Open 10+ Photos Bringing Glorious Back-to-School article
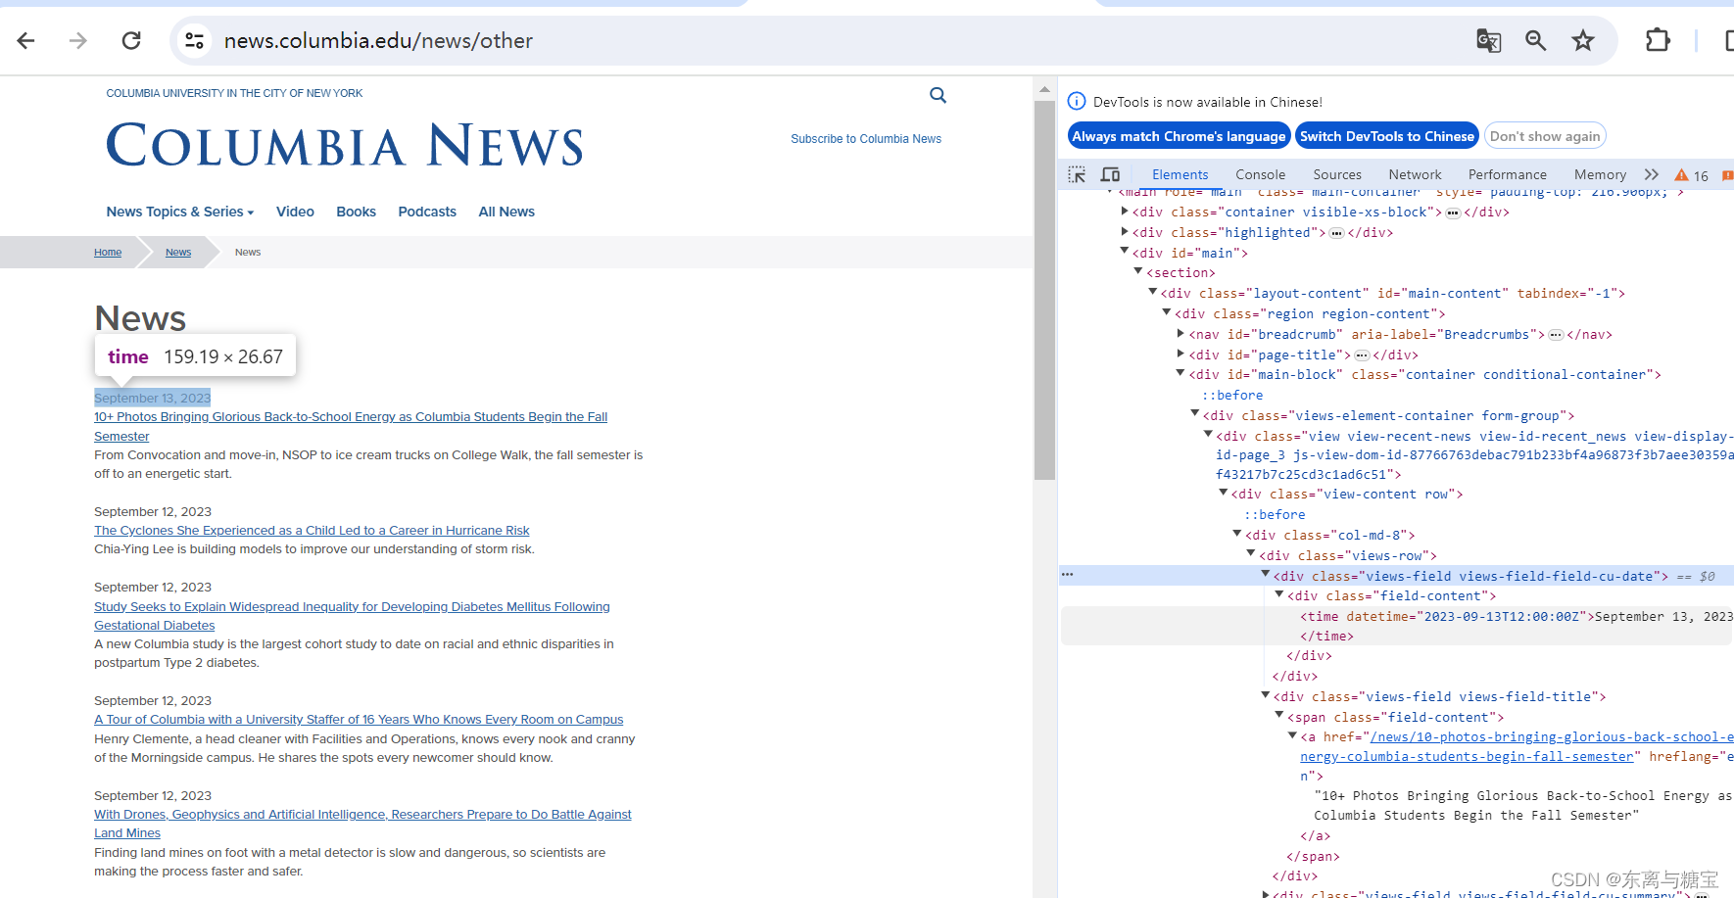Screen dimensions: 1734x898 [x=351, y=426]
